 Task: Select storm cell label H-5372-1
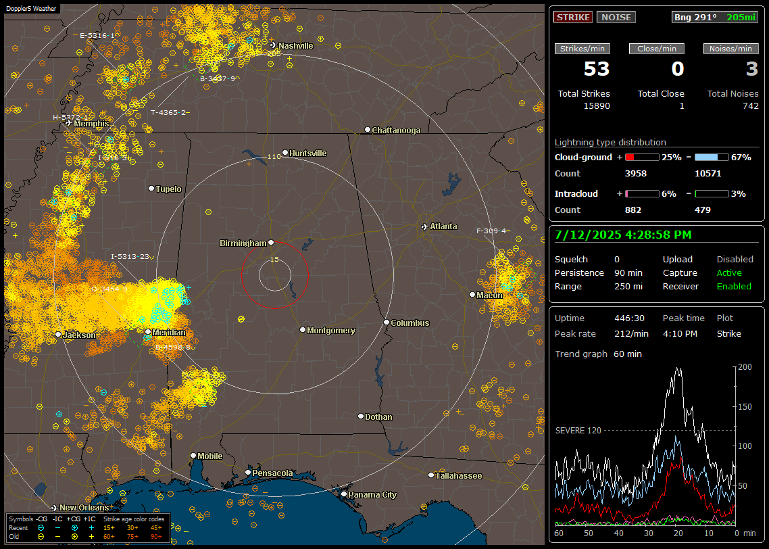click(71, 117)
